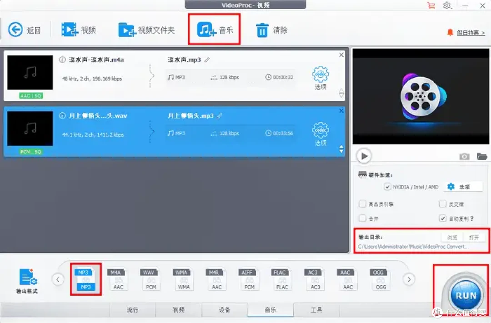Switch to the 音乐 bottom tab
The width and height of the screenshot is (491, 323).
tap(271, 310)
